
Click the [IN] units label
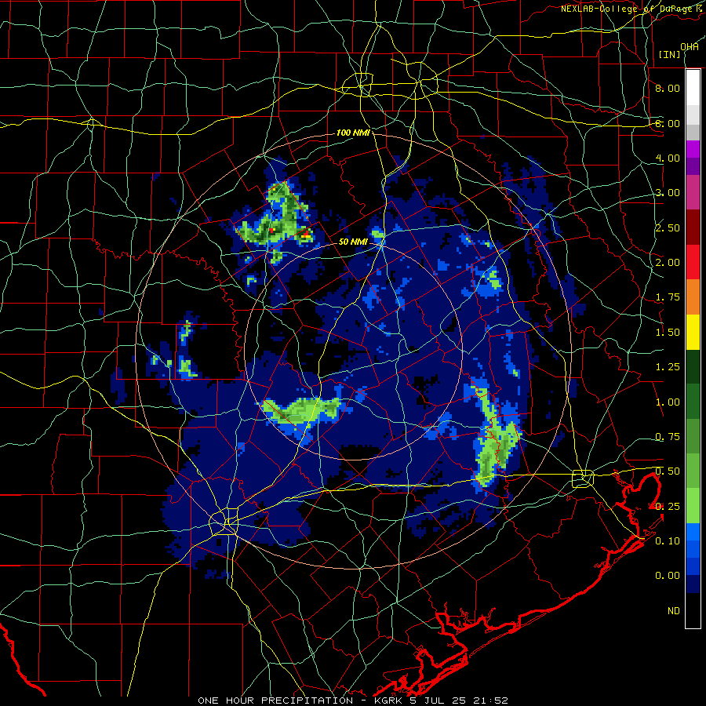[x=669, y=54]
